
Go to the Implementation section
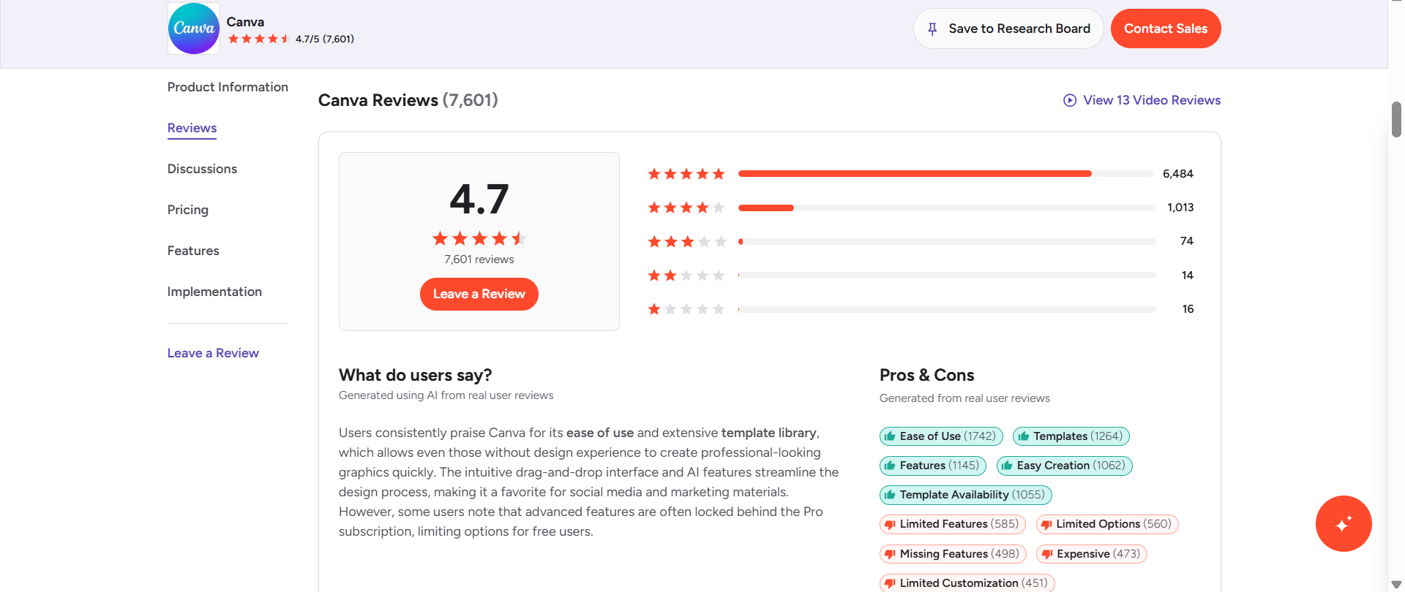[214, 292]
